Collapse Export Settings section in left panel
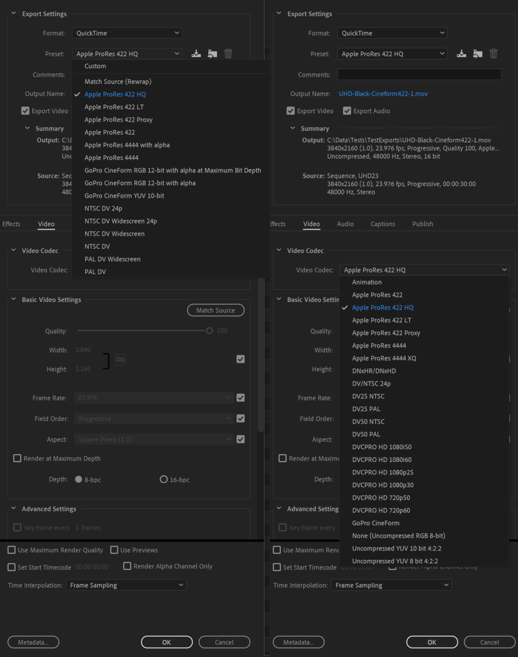This screenshot has height=657, width=518. (x=13, y=13)
